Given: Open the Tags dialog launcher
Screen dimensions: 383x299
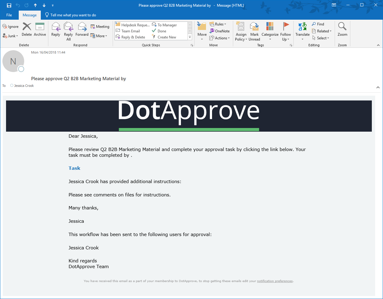Looking at the screenshot, I should tap(291, 45).
